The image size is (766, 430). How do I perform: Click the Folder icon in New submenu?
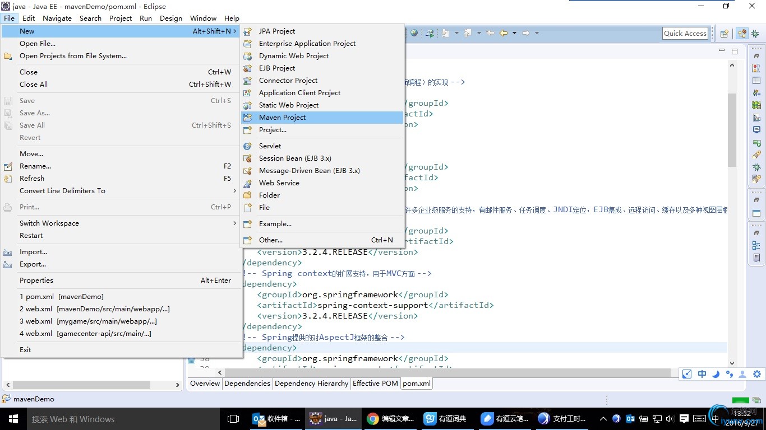(x=247, y=195)
